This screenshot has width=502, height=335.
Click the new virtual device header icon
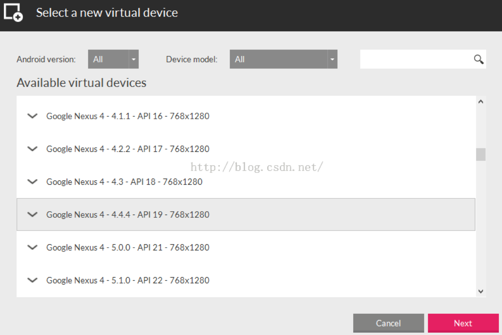13,12
